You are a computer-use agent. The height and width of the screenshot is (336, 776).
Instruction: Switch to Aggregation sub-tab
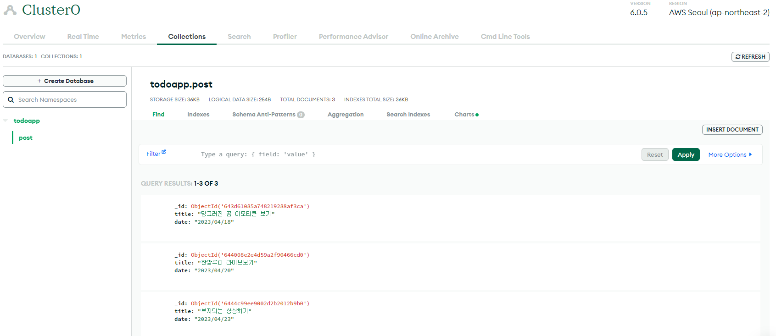click(x=346, y=115)
